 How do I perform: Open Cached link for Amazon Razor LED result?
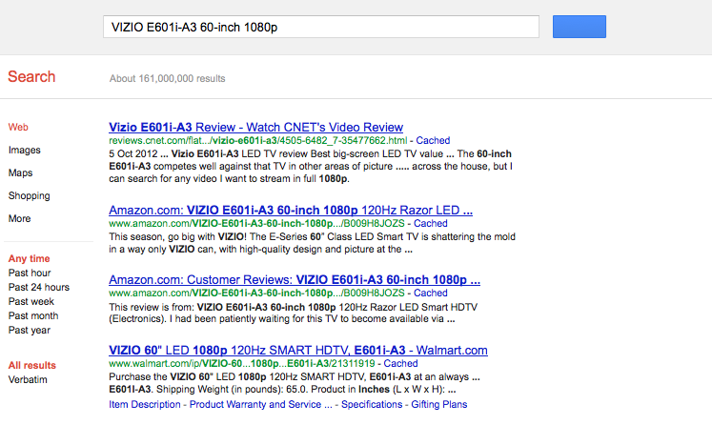click(x=431, y=223)
